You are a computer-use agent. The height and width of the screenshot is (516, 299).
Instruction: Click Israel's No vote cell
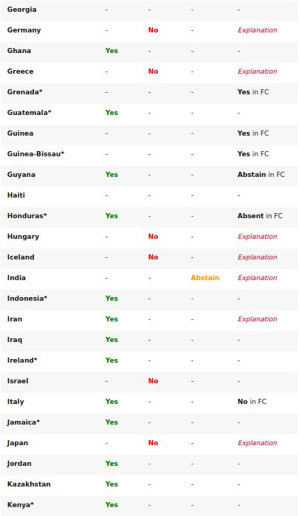pos(153,381)
